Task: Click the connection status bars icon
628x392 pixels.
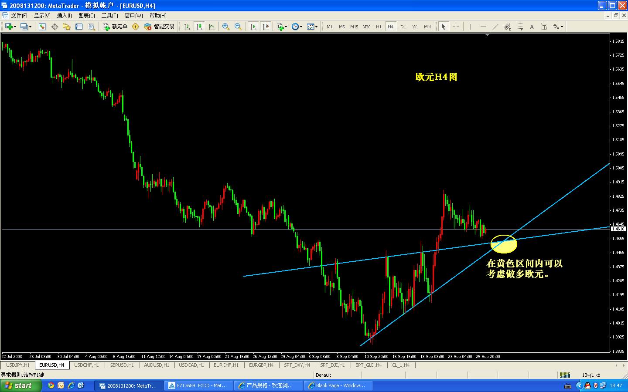Action: pos(565,375)
